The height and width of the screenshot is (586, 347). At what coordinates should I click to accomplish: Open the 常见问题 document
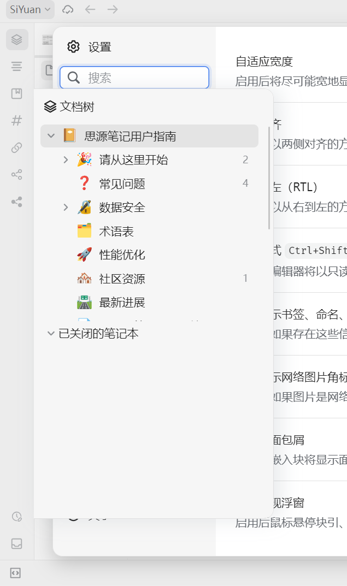122,184
